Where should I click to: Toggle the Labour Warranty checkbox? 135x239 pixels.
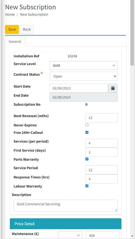pyautogui.click(x=87, y=186)
